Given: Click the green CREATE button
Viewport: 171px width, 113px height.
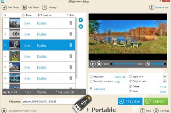Looking at the screenshot, I should pyautogui.click(x=156, y=102).
